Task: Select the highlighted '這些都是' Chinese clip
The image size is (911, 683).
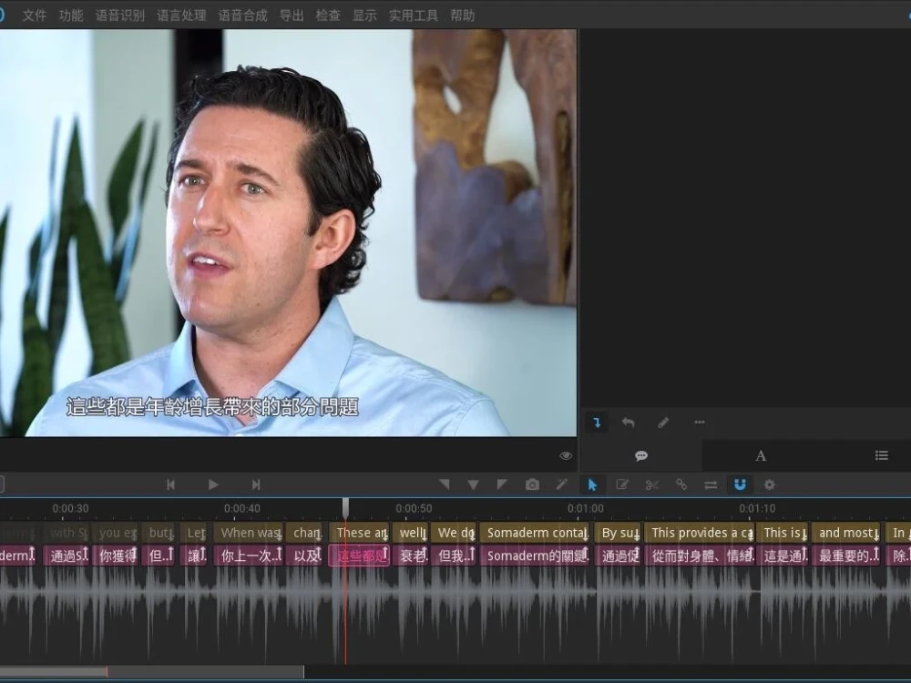Action: [x=360, y=556]
